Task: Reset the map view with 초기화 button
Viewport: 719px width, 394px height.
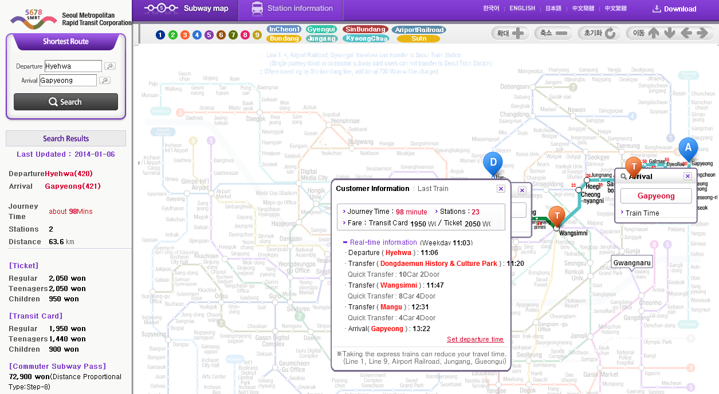Action: click(599, 33)
